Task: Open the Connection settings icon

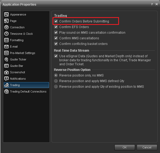Action: click(6, 27)
